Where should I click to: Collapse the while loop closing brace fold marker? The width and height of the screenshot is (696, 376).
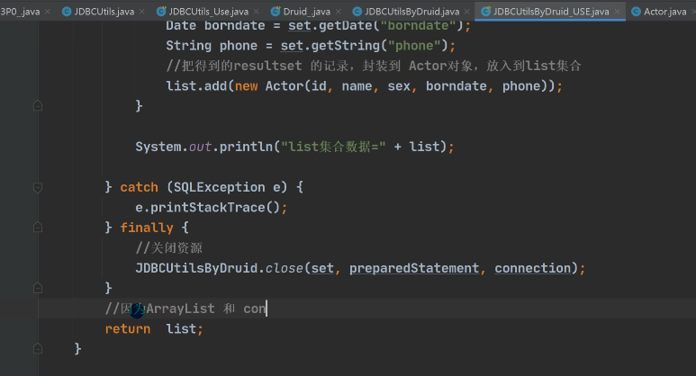(38, 106)
